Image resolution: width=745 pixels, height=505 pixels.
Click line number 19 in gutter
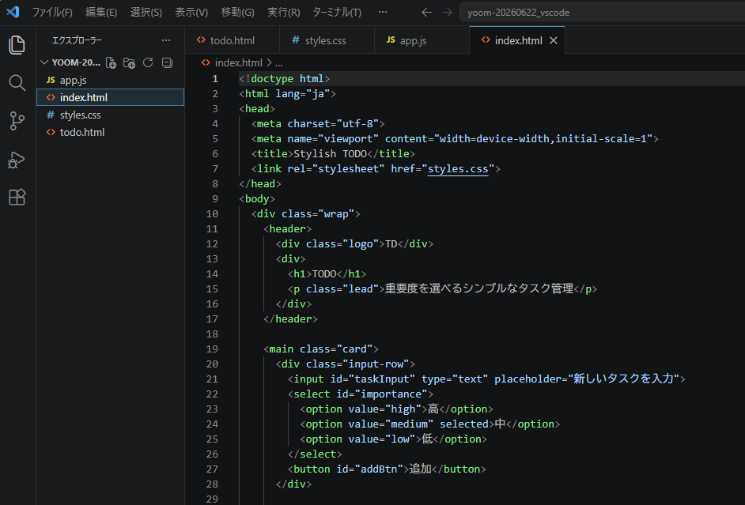click(x=212, y=349)
